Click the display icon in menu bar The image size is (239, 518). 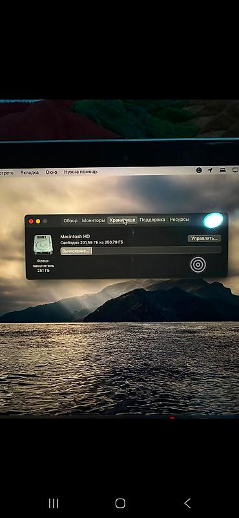point(235,170)
